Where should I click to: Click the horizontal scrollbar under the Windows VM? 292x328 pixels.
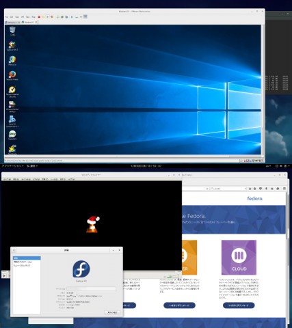pos(132,156)
